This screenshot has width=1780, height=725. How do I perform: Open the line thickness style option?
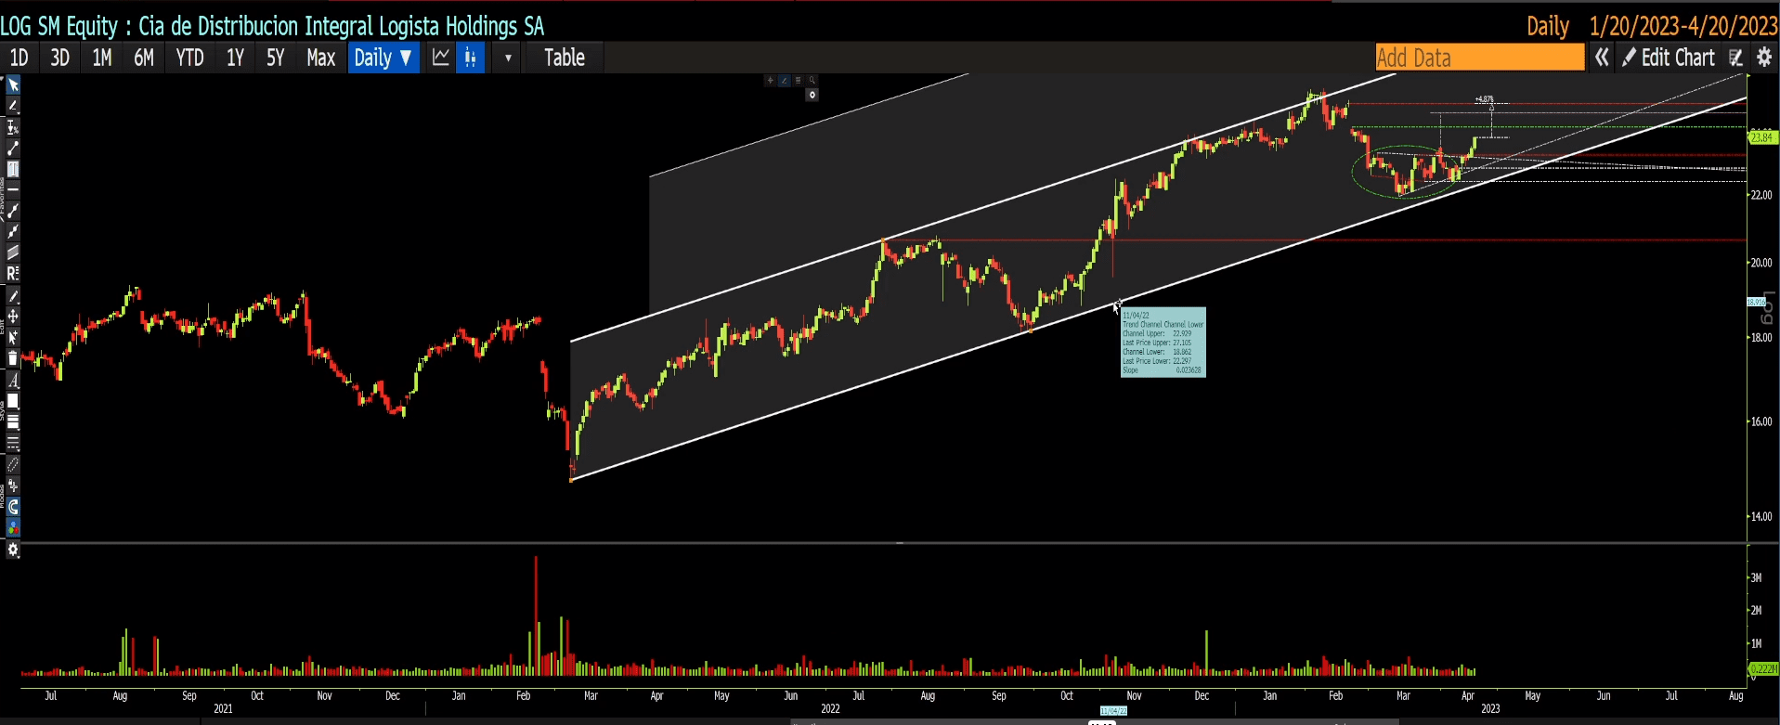[13, 422]
